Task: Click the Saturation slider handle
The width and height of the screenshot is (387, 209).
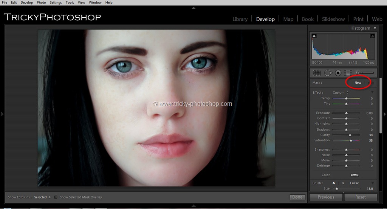Action: [351, 140]
